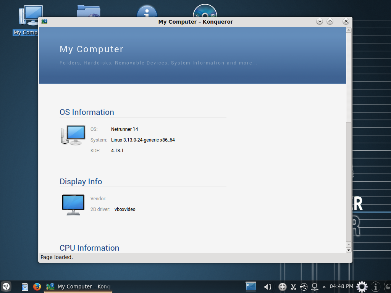391x293 pixels.
Task: Click the scrollbar down arrow at the very bottom
Action: 349,250
